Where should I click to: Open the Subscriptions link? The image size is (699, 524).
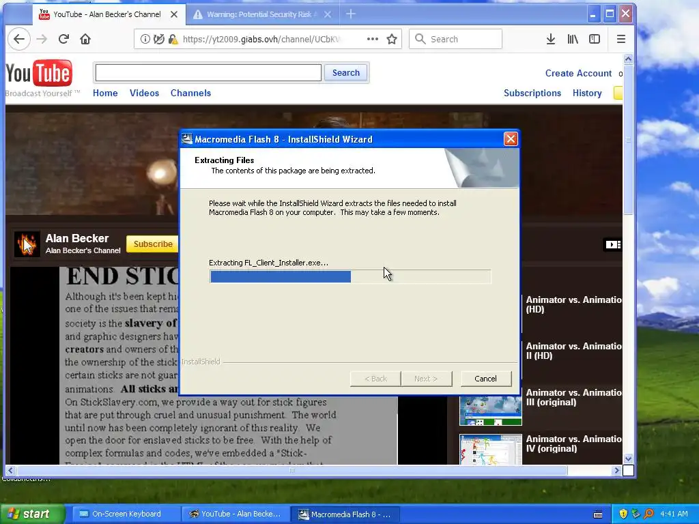[x=532, y=93]
